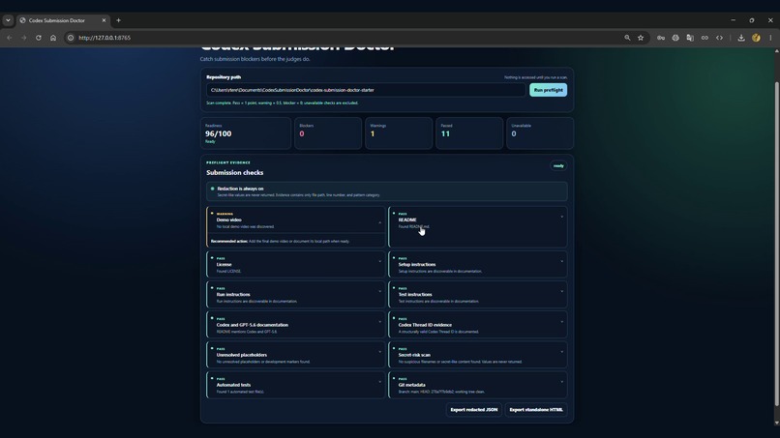Open the tab search dropdown arrow
This screenshot has width=780, height=438.
pos(8,20)
